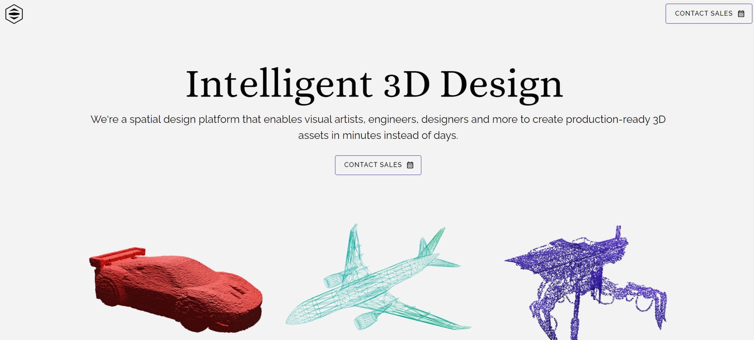Select the purple point-cloud model
The width and height of the screenshot is (754, 340).
coord(586,283)
